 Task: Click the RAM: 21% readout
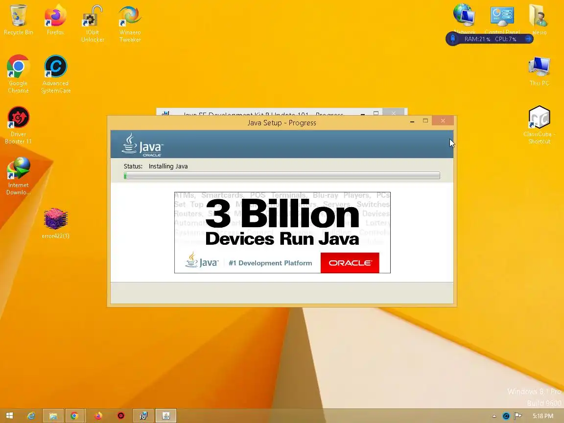pyautogui.click(x=477, y=39)
